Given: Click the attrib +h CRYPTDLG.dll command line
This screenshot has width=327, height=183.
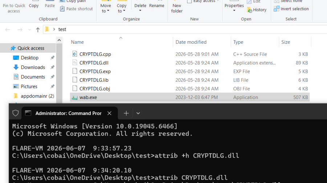Looking at the screenshot, I should (126, 156).
